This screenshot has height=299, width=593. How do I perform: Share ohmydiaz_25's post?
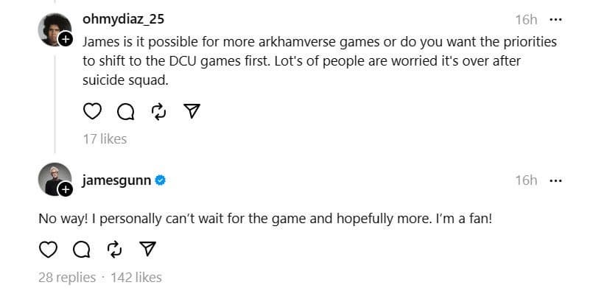(x=192, y=111)
